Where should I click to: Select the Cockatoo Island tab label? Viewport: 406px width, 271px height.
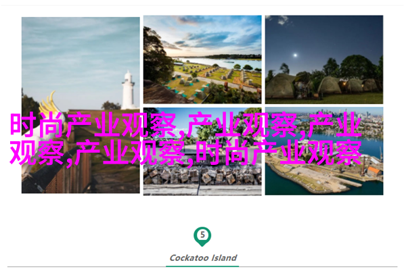pos(203,257)
